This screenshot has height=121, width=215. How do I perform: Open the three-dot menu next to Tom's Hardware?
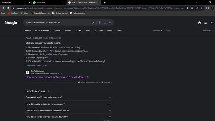point(61,74)
